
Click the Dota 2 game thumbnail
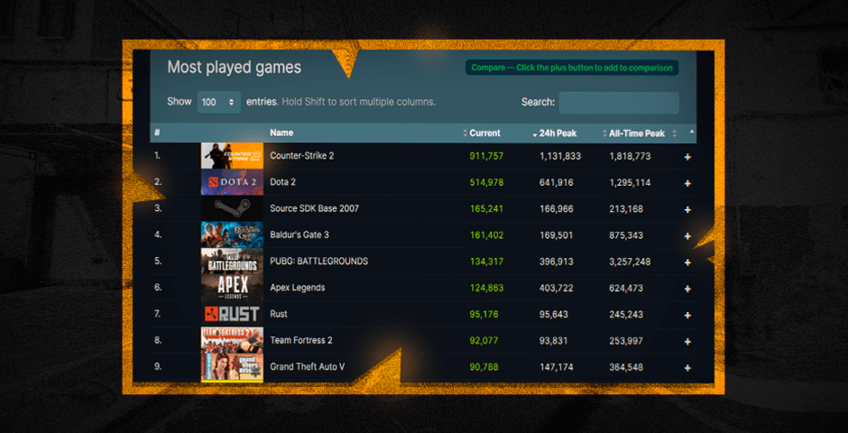point(232,183)
